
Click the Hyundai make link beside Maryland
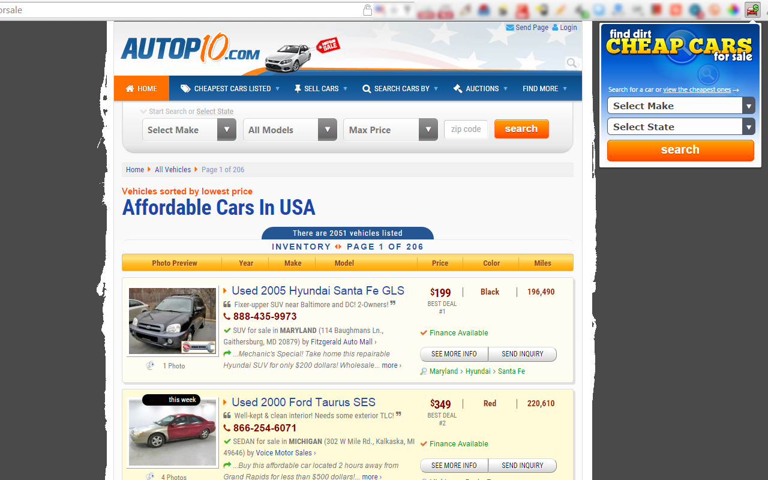(x=478, y=371)
